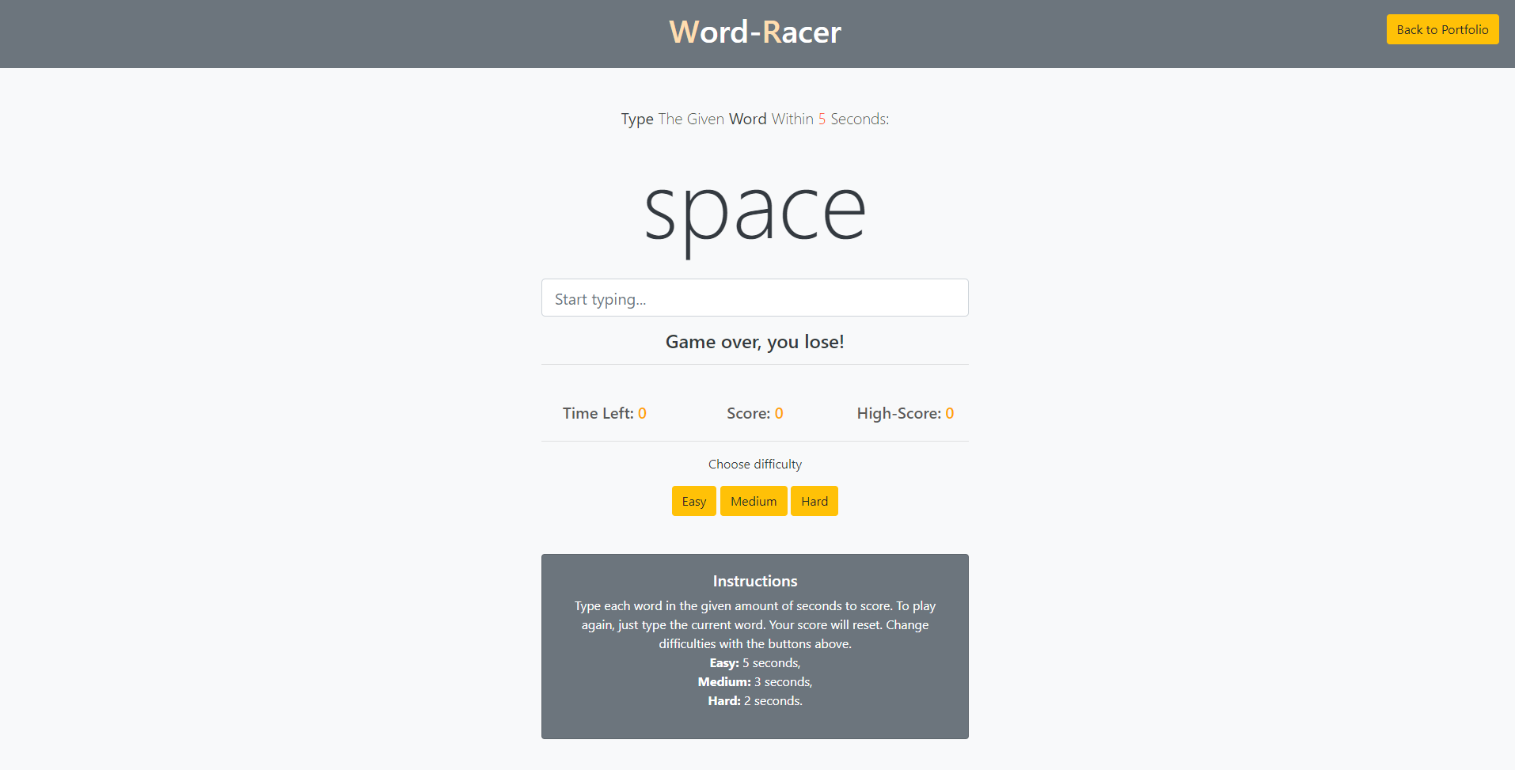This screenshot has height=770, width=1515.
Task: Click the Easy: 5 seconds instruction line
Action: click(755, 663)
